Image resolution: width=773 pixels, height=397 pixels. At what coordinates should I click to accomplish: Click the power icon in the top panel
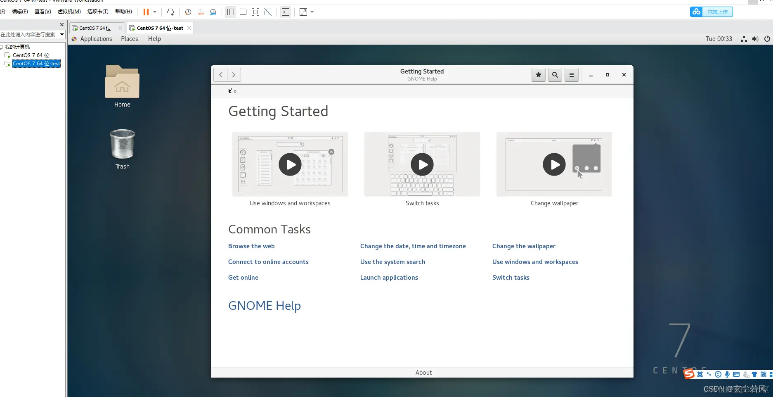coord(767,39)
